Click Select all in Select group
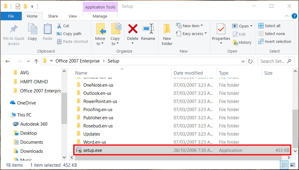 [x=269, y=26]
